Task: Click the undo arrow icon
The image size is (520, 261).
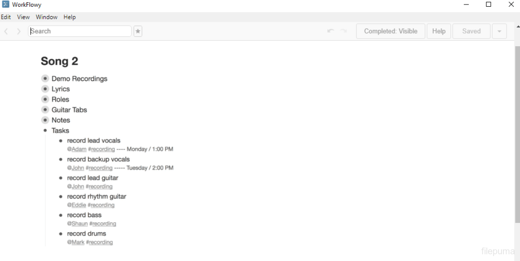Action: [x=331, y=31]
